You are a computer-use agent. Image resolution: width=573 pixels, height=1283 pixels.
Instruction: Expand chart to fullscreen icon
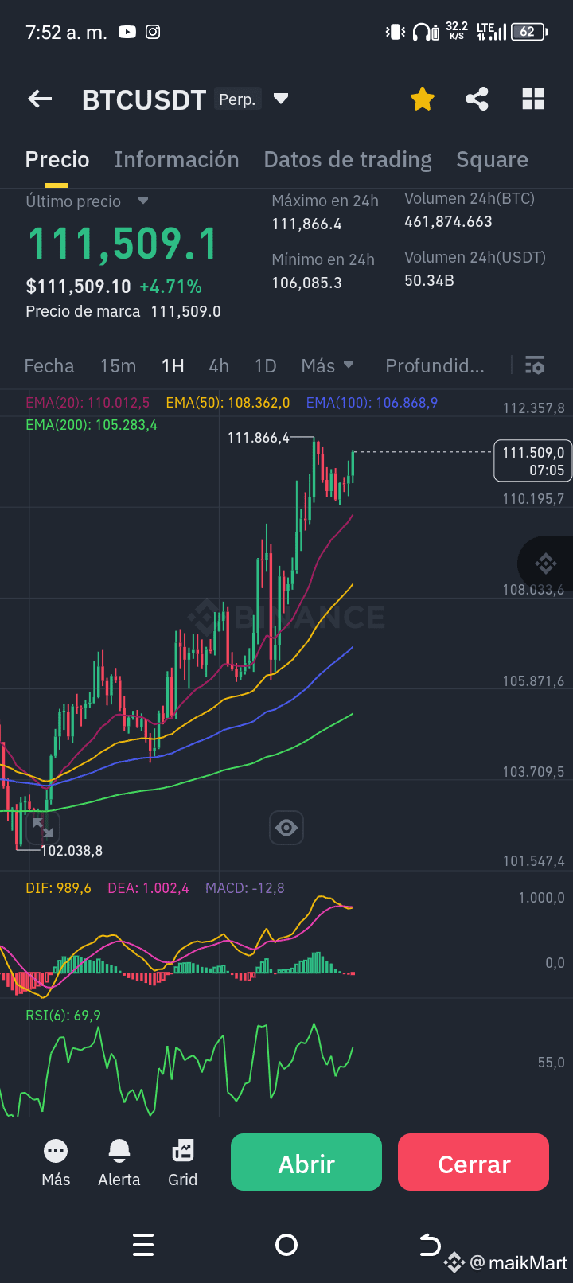click(x=42, y=829)
